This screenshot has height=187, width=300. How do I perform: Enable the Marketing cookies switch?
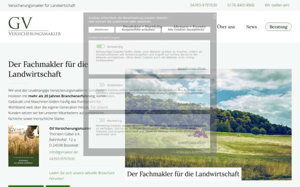100,120
